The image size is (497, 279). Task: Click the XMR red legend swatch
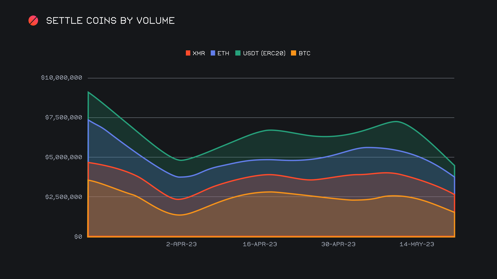[x=188, y=53]
